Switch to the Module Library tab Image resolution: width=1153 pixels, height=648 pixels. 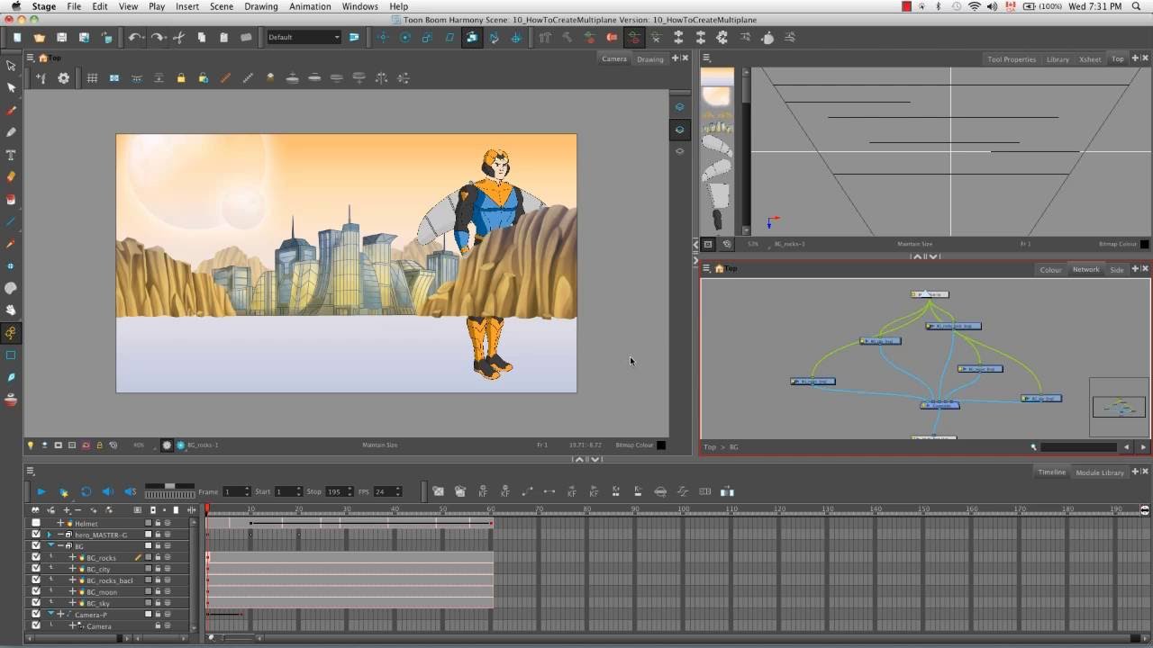[1100, 472]
